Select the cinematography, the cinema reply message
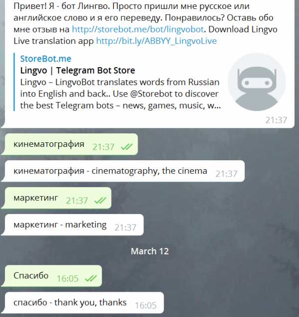This screenshot has height=317, width=299. [x=124, y=171]
